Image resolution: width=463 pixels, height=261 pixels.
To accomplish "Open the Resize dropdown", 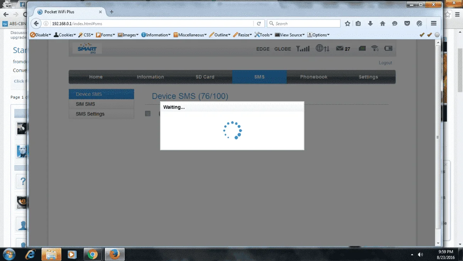I will (x=242, y=35).
